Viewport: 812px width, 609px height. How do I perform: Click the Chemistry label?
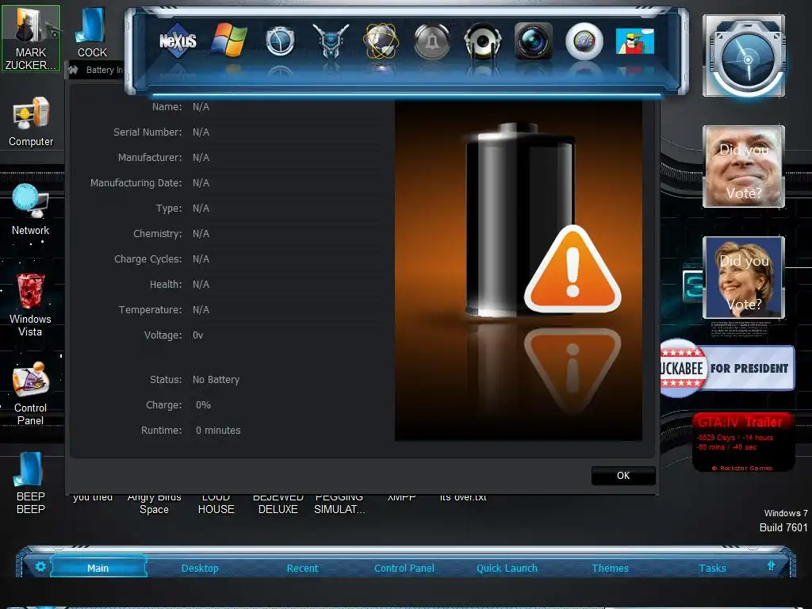(x=158, y=234)
